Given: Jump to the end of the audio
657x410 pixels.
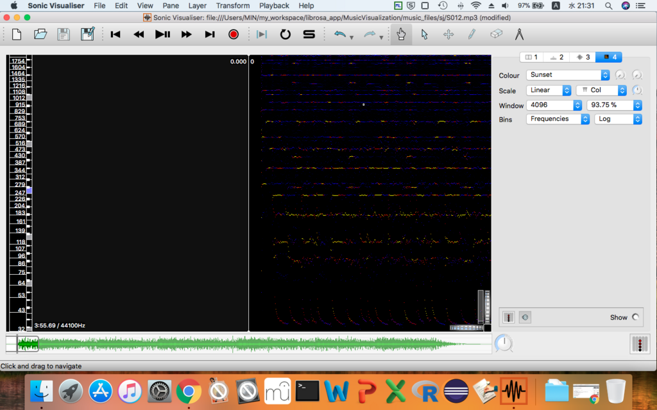Looking at the screenshot, I should pyautogui.click(x=210, y=35).
